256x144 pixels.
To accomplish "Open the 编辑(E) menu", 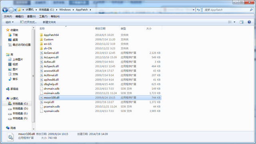I will point(20,16).
